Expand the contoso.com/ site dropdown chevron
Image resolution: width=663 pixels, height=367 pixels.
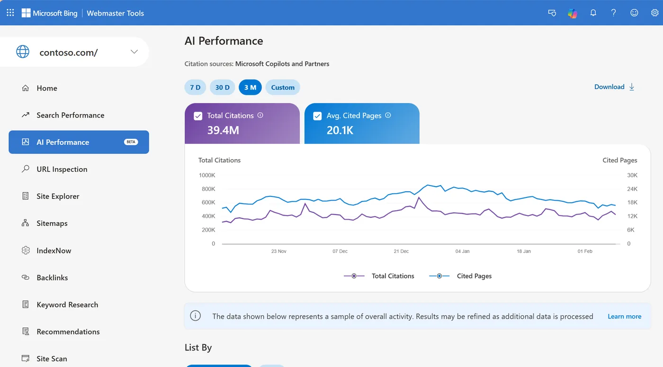click(x=134, y=52)
